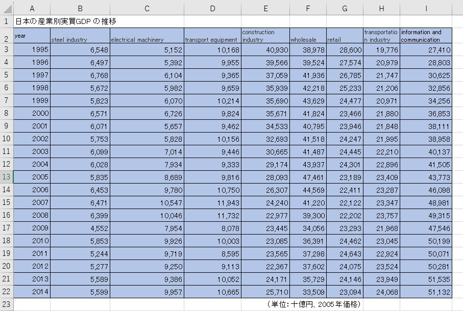This screenshot has height=311, width=463.
Task: Select the 'transport equipment' header cell
Action: click(x=212, y=36)
